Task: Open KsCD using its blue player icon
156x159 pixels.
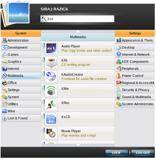Action: tap(51, 119)
